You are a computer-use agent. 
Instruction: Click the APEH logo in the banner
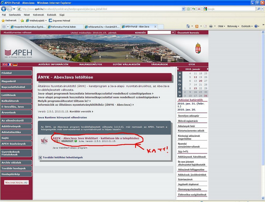coord(18,53)
